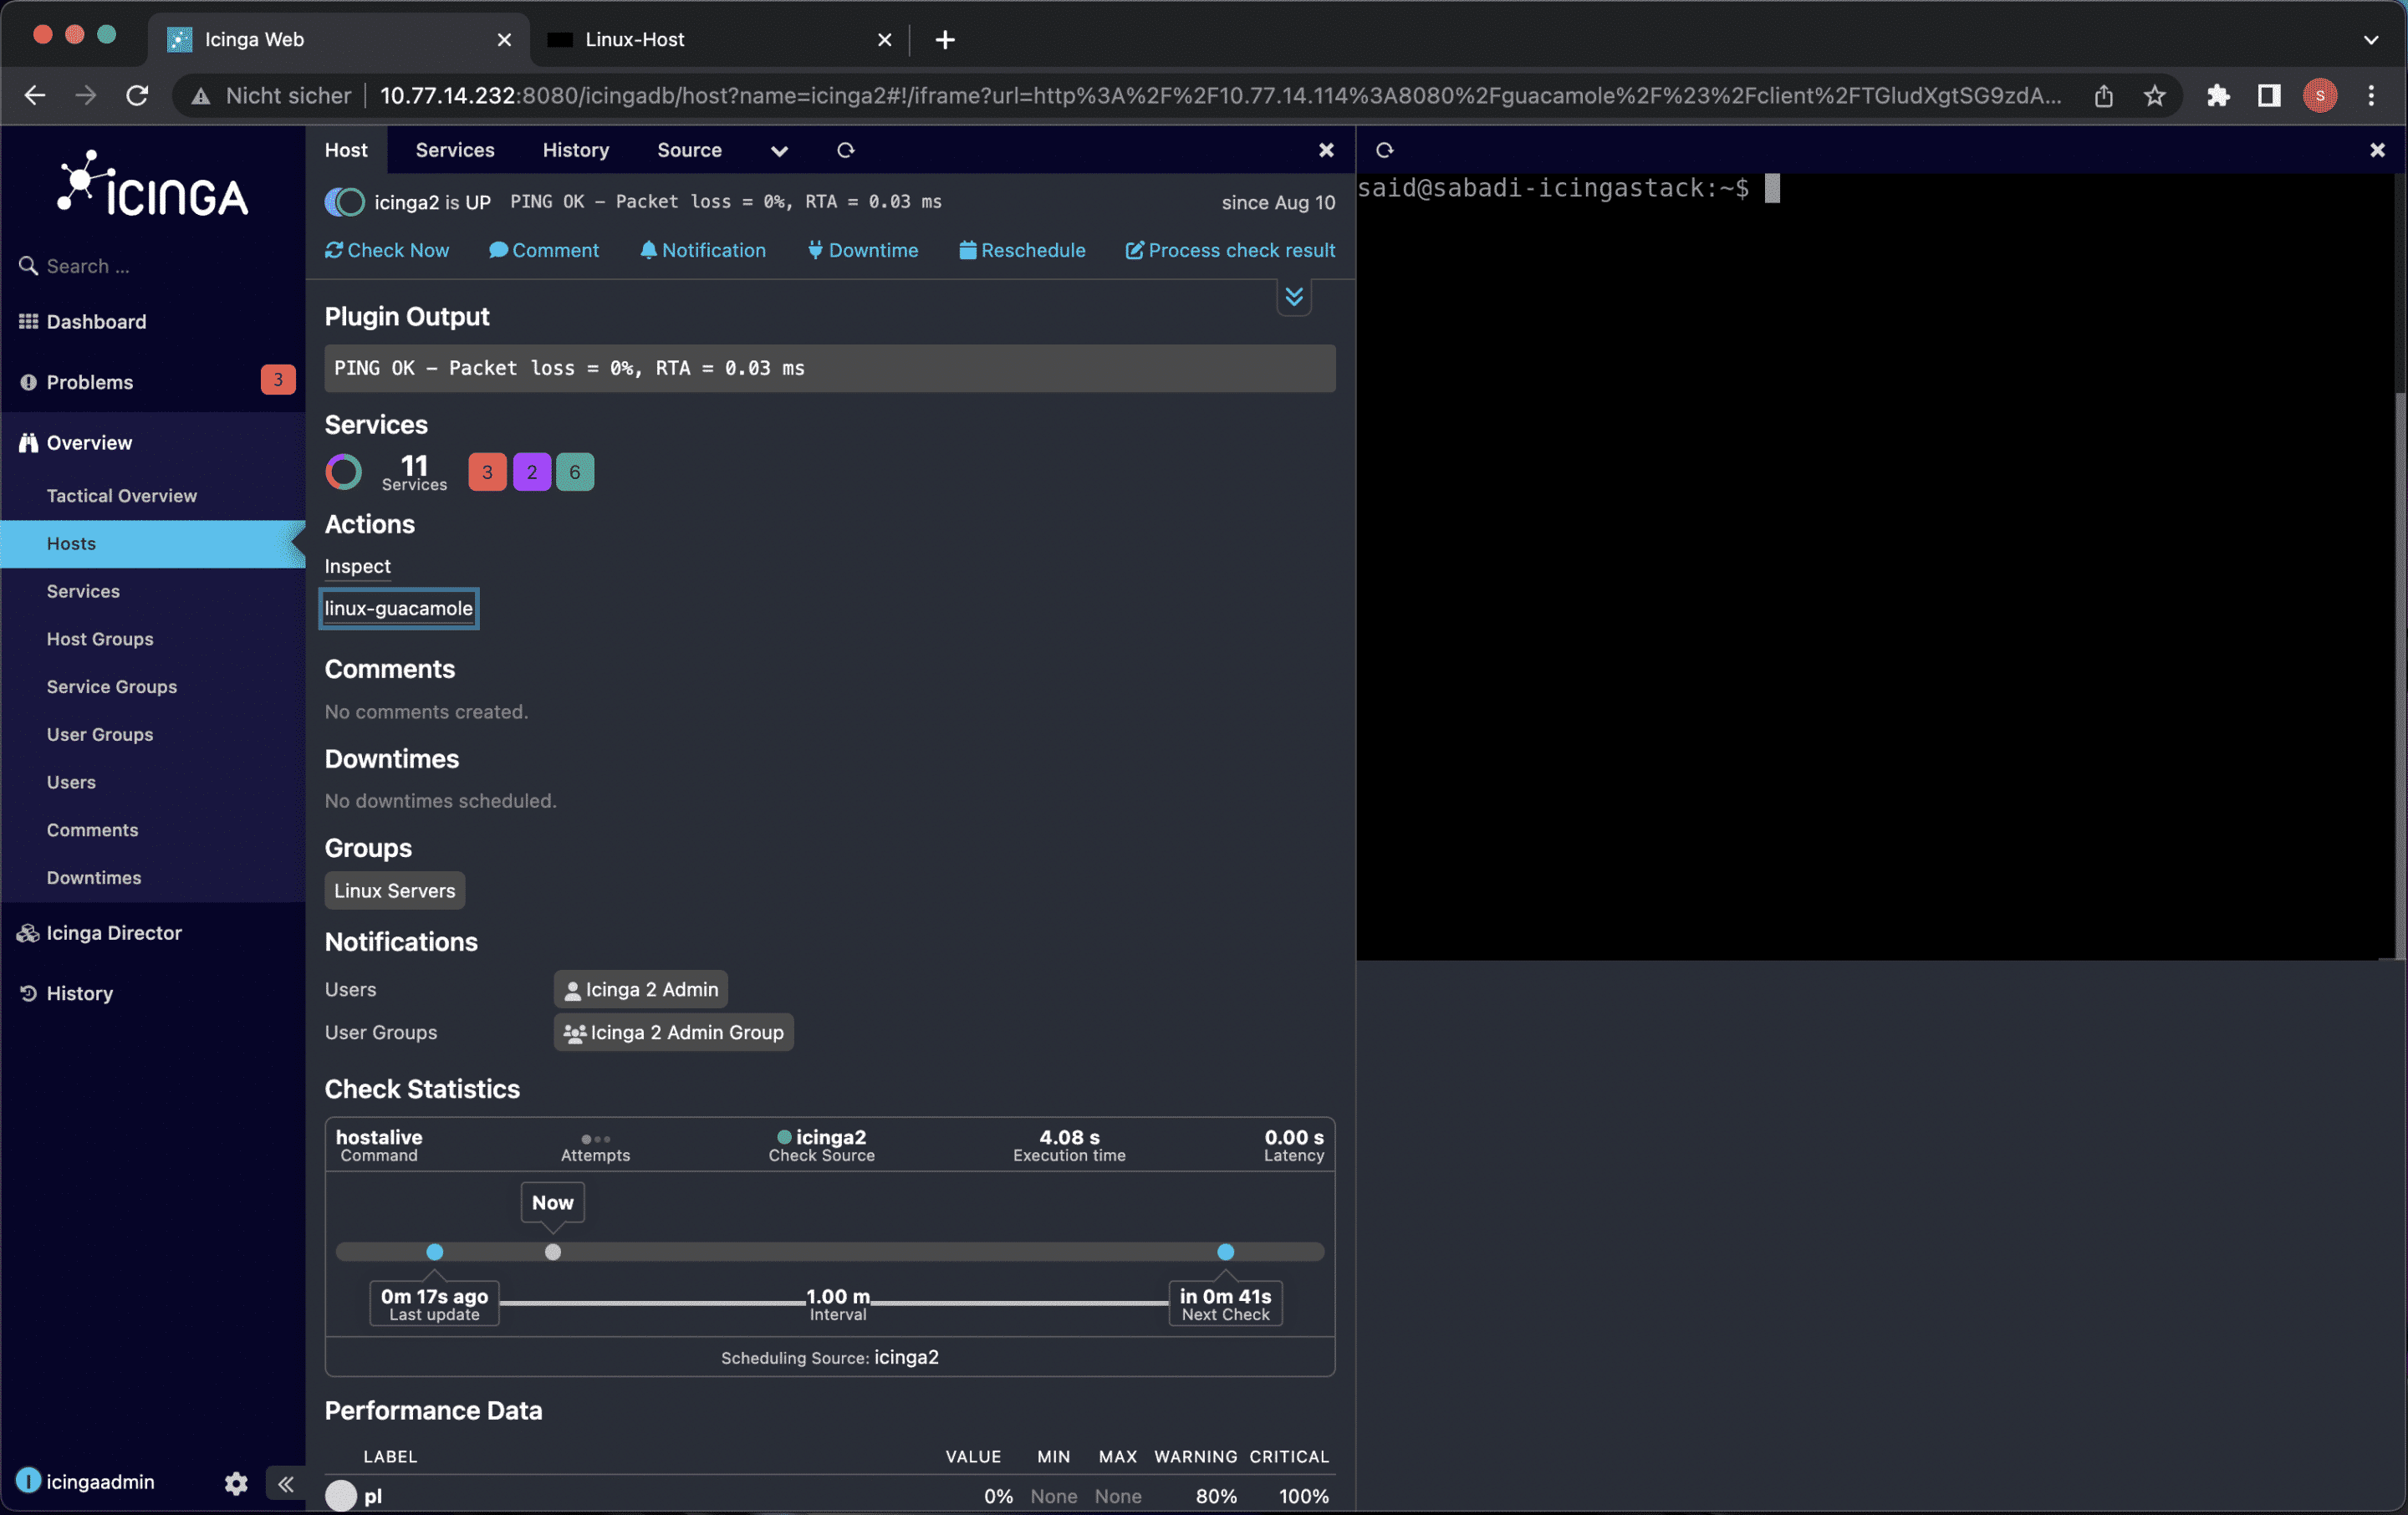Click the Check Now refresh icon
This screenshot has height=1515, width=2408.
pos(334,250)
